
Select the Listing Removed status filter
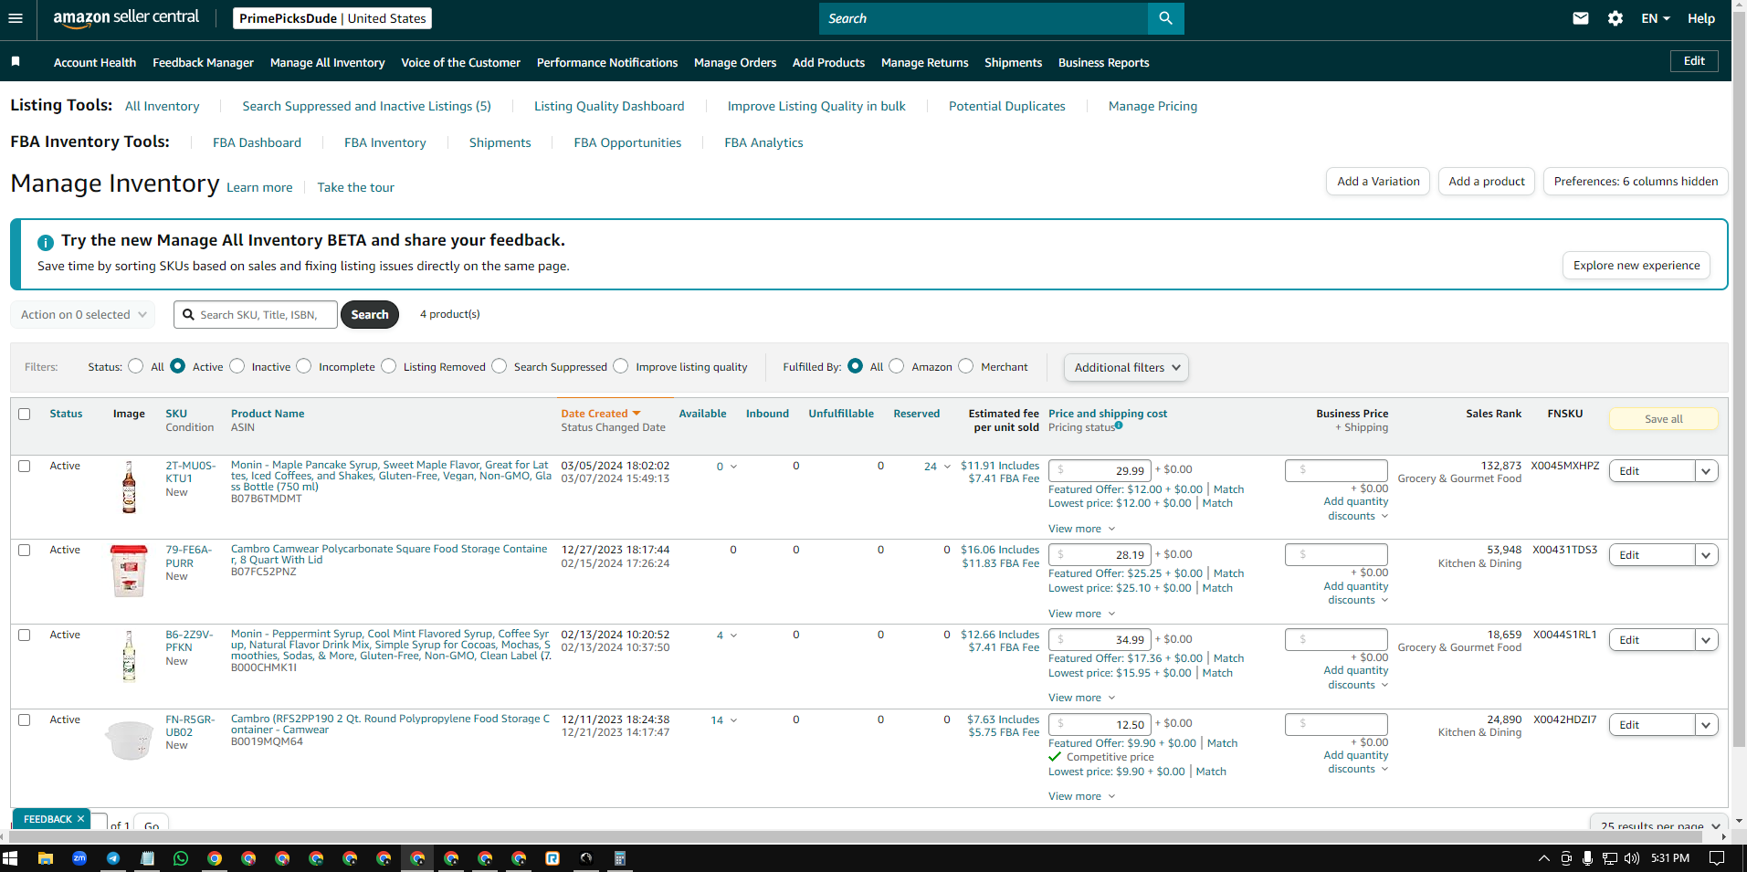point(389,366)
